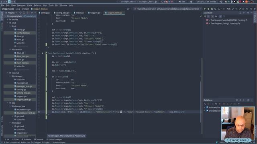Toggle sort alphabetically in Structure toolbar
The height and width of the screenshot is (144, 257).
point(208,16)
